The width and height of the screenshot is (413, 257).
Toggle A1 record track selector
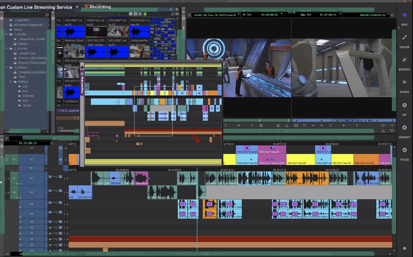click(31, 178)
